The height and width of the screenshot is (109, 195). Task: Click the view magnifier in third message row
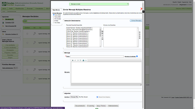(x=34, y=52)
